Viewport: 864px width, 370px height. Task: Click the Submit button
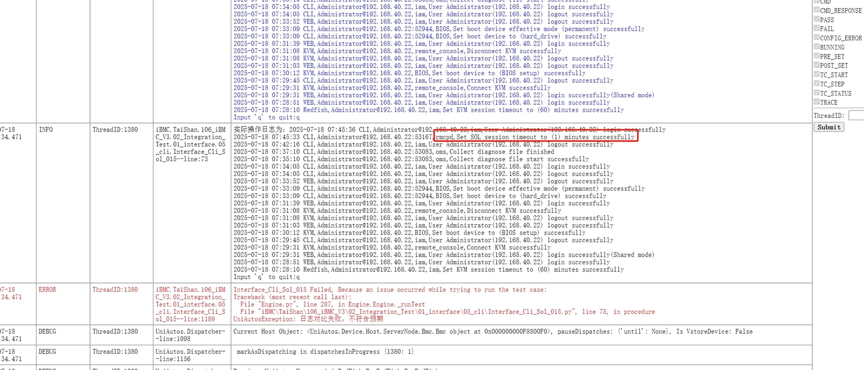[x=828, y=127]
